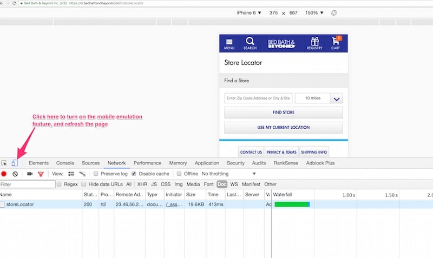Screen dimensions: 433x258
Task: Expand the 10 miles radius dropdown
Action: (x=336, y=98)
